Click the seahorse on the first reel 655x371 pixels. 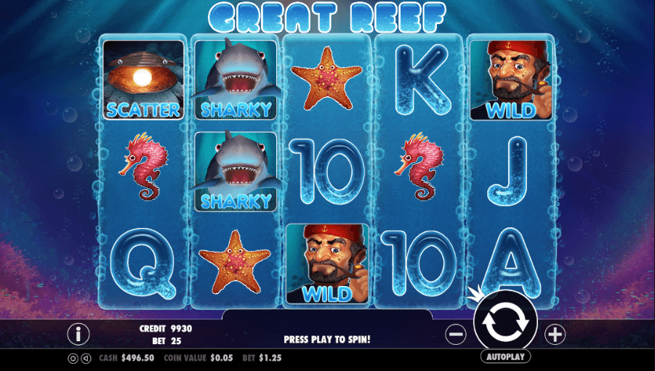pos(143,166)
